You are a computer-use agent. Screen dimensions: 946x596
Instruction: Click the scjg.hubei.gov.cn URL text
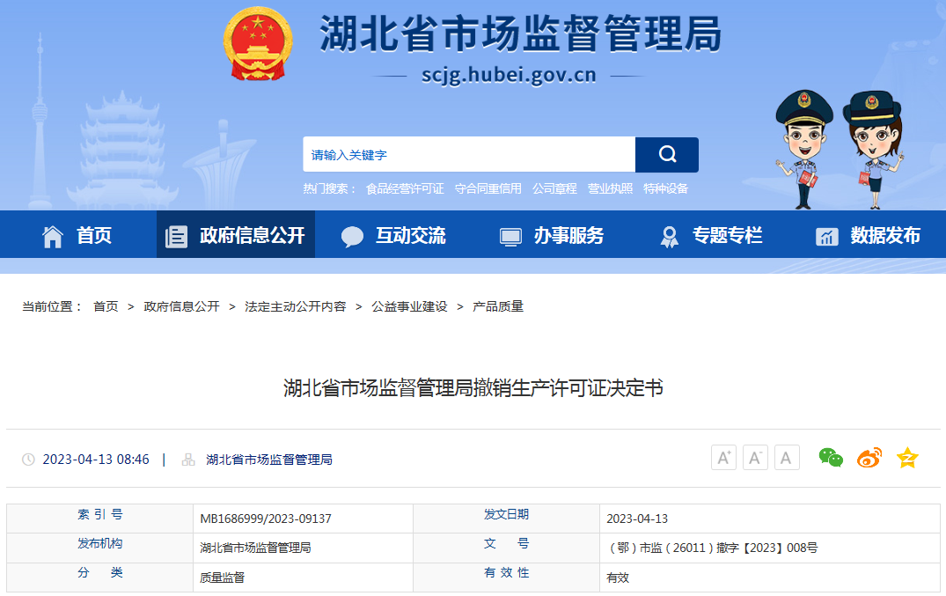(509, 75)
